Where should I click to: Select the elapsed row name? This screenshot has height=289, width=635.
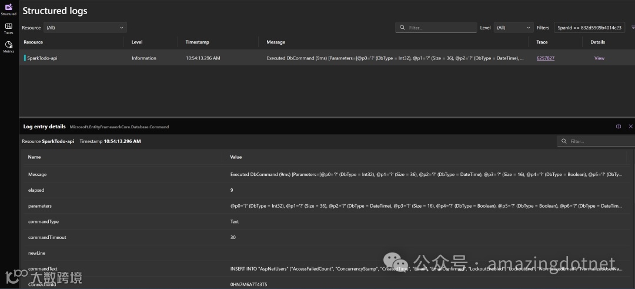tap(36, 191)
